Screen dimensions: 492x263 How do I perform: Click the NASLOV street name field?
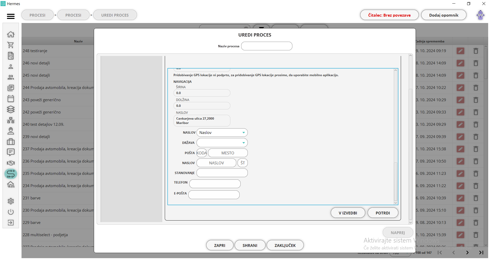click(217, 163)
